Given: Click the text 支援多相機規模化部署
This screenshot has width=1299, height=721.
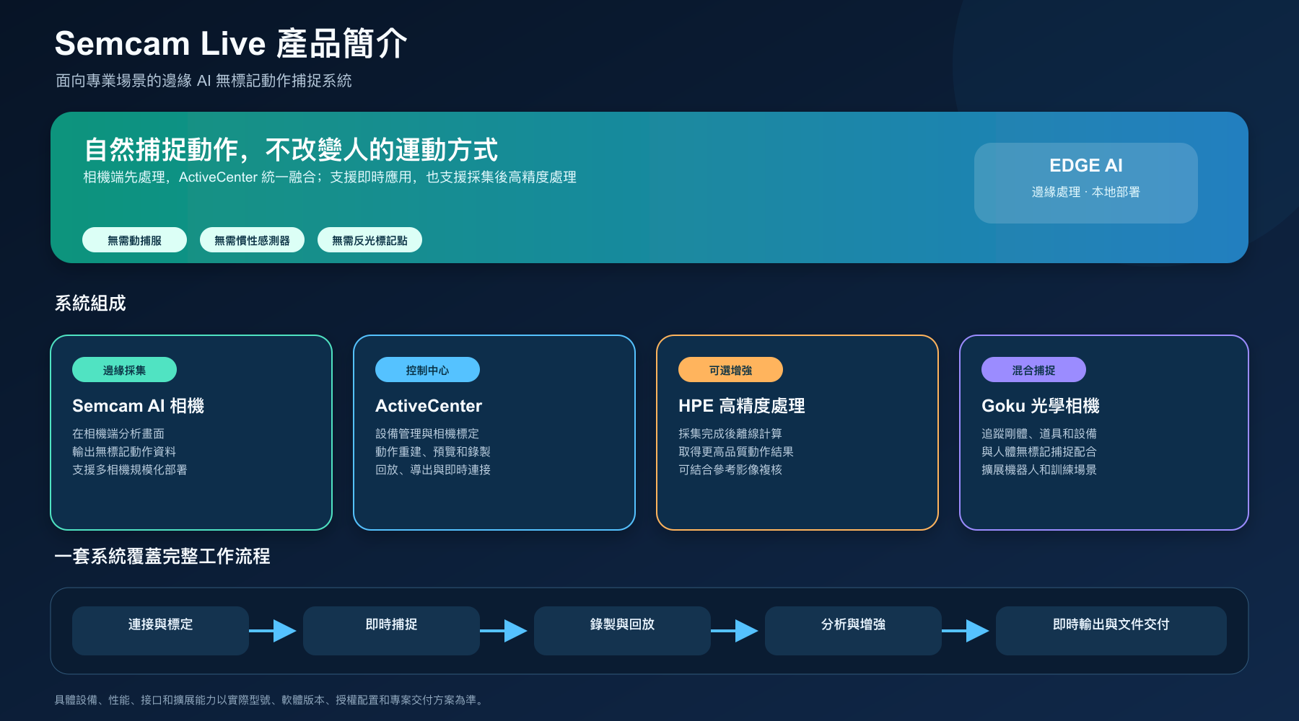Looking at the screenshot, I should pyautogui.click(x=130, y=469).
